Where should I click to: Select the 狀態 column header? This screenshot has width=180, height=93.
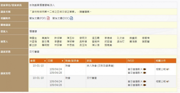[x=106, y=61]
